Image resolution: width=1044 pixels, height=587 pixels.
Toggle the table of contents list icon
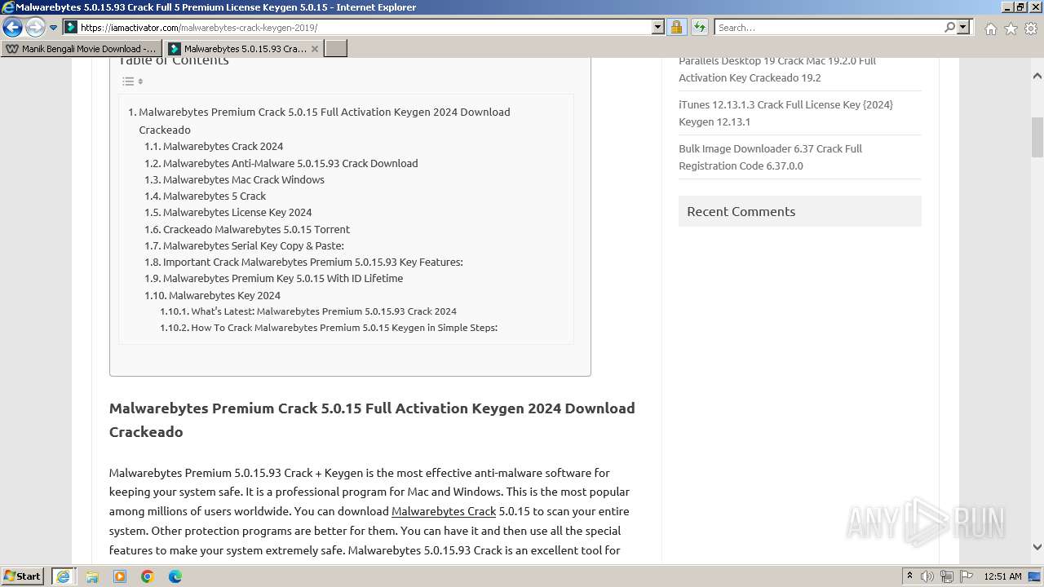pyautogui.click(x=132, y=81)
